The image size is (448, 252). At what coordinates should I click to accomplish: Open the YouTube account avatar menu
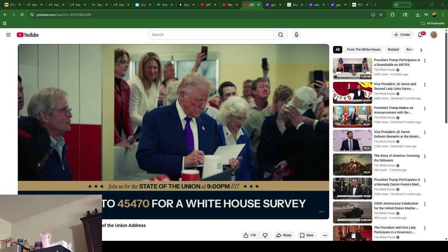pyautogui.click(x=434, y=35)
